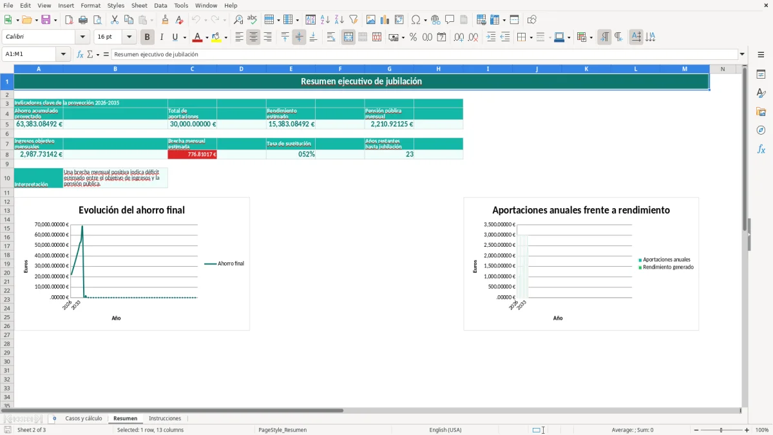Screen dimensions: 773x435
Task: Click the zoom level slider handle
Action: pos(721,430)
